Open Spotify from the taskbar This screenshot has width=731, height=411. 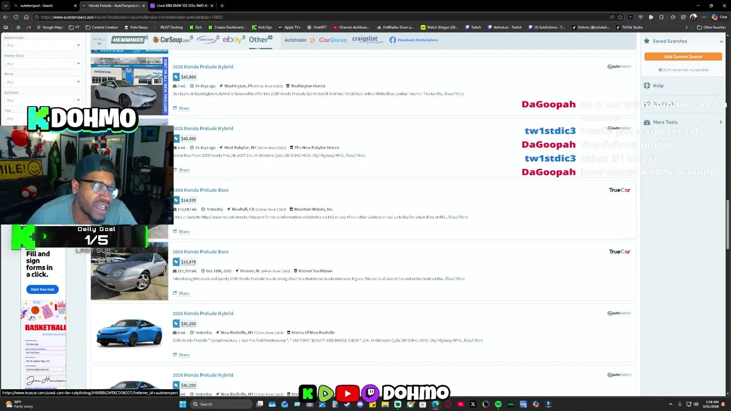(498, 404)
